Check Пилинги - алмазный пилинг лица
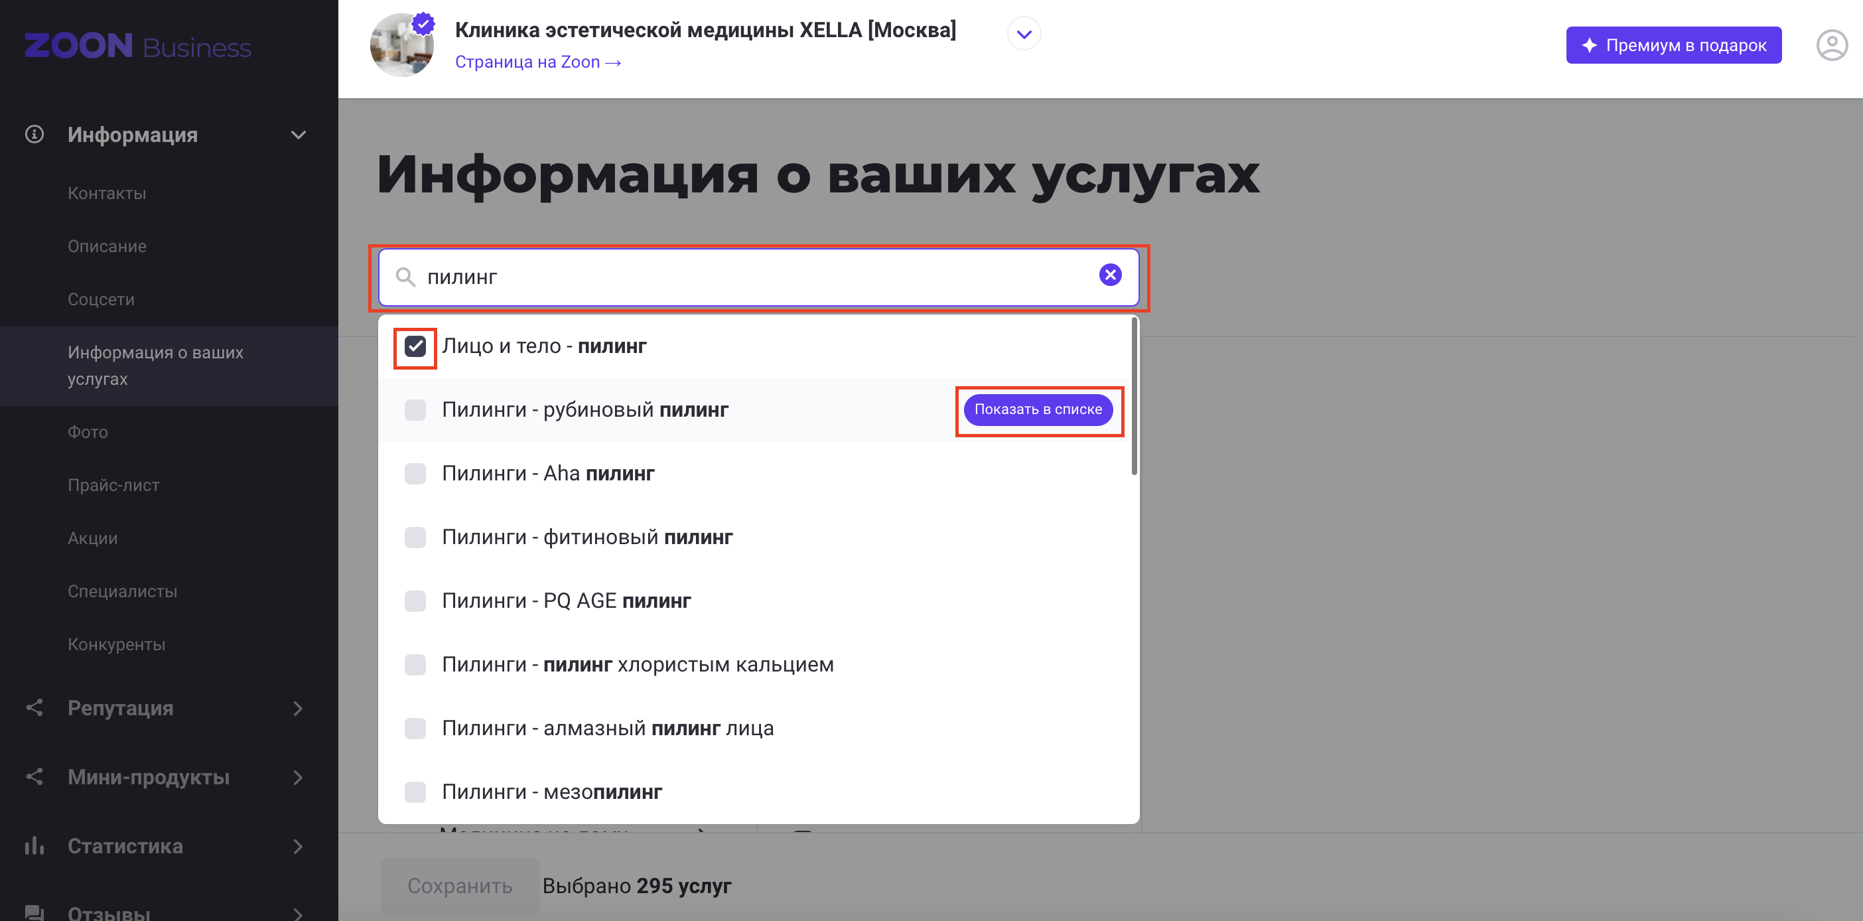Image resolution: width=1863 pixels, height=921 pixels. coord(415,729)
